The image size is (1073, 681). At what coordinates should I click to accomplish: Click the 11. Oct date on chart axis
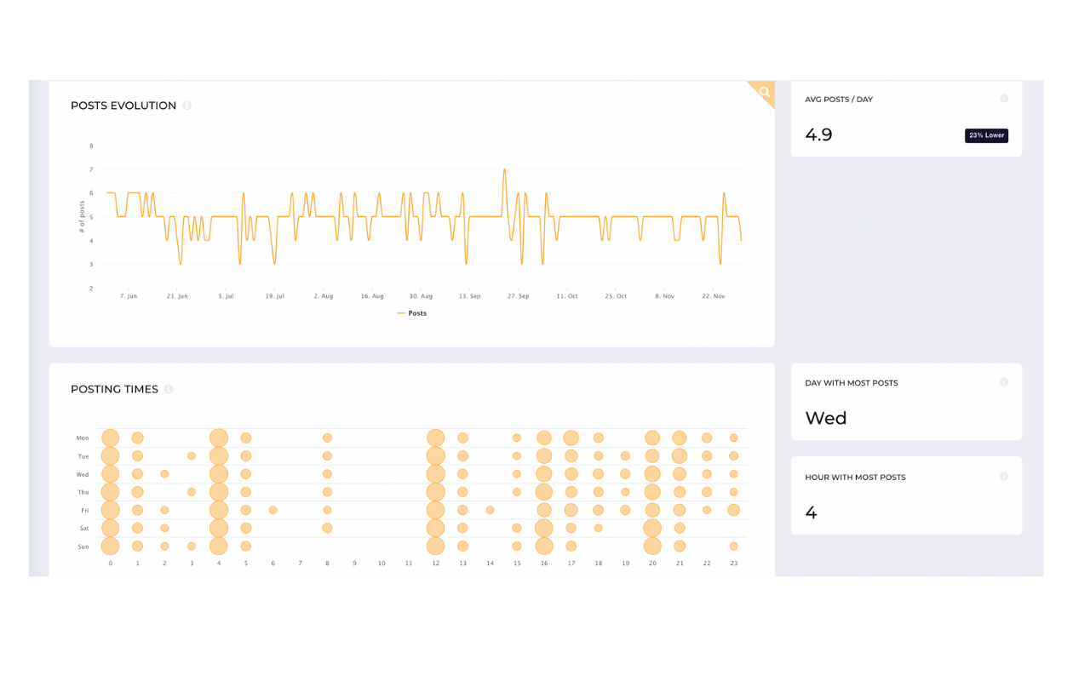[x=567, y=296]
